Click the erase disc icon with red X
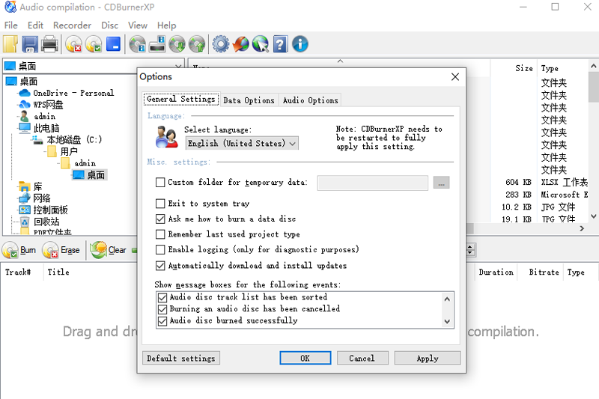Screen dimensions: 599x399 pos(73,44)
